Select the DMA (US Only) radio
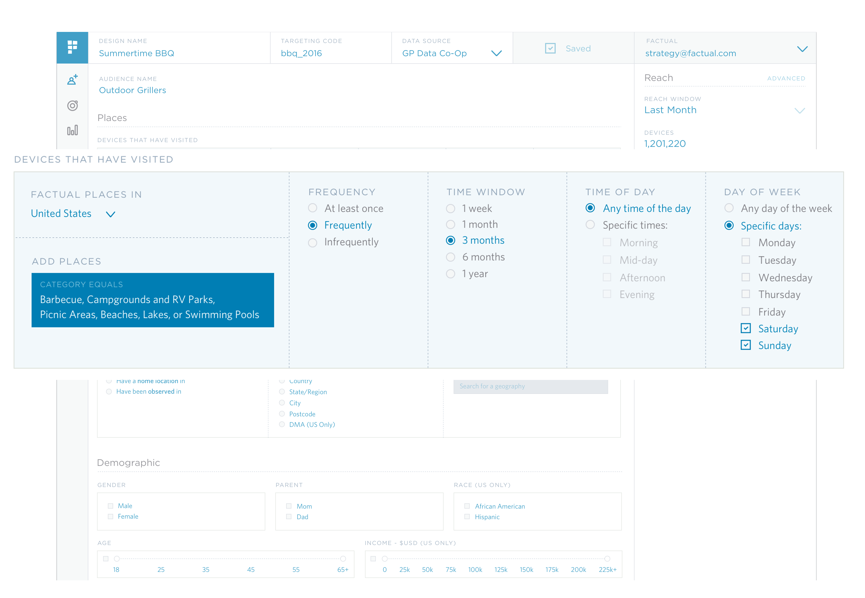 [x=282, y=425]
